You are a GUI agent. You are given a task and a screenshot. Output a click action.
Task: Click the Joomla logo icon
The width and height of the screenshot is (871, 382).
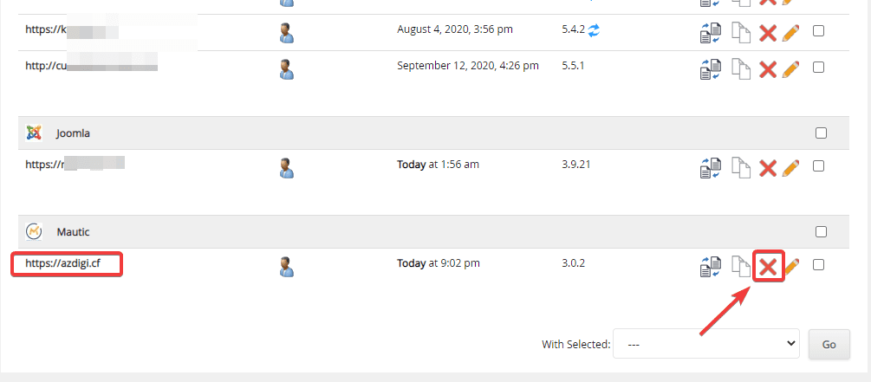pyautogui.click(x=34, y=133)
